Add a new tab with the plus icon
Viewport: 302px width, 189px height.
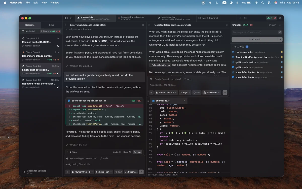point(240,18)
